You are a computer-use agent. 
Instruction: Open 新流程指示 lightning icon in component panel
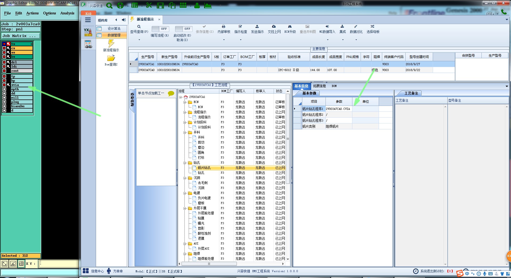coord(111,43)
